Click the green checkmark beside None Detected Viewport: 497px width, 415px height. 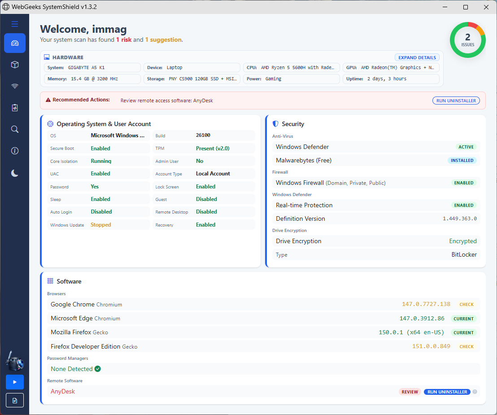(x=98, y=369)
